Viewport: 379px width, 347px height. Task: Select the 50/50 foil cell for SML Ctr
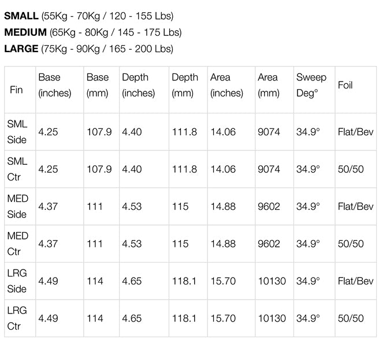pyautogui.click(x=351, y=169)
